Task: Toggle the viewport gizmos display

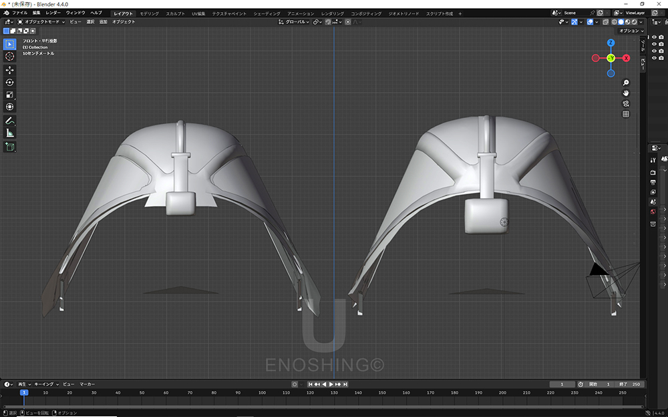Action: point(574,22)
